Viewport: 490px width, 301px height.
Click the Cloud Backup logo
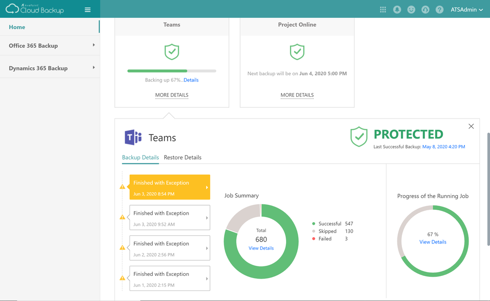pos(34,9)
